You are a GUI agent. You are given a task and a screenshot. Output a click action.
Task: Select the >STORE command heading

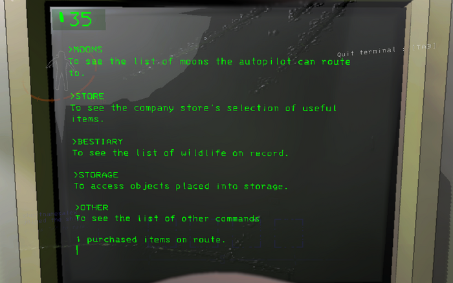pos(87,96)
